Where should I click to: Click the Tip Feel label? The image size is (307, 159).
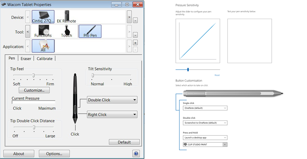pyautogui.click(x=17, y=69)
